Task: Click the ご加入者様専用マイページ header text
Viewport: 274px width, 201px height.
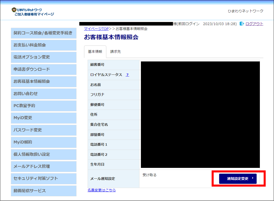Action: coord(34,14)
